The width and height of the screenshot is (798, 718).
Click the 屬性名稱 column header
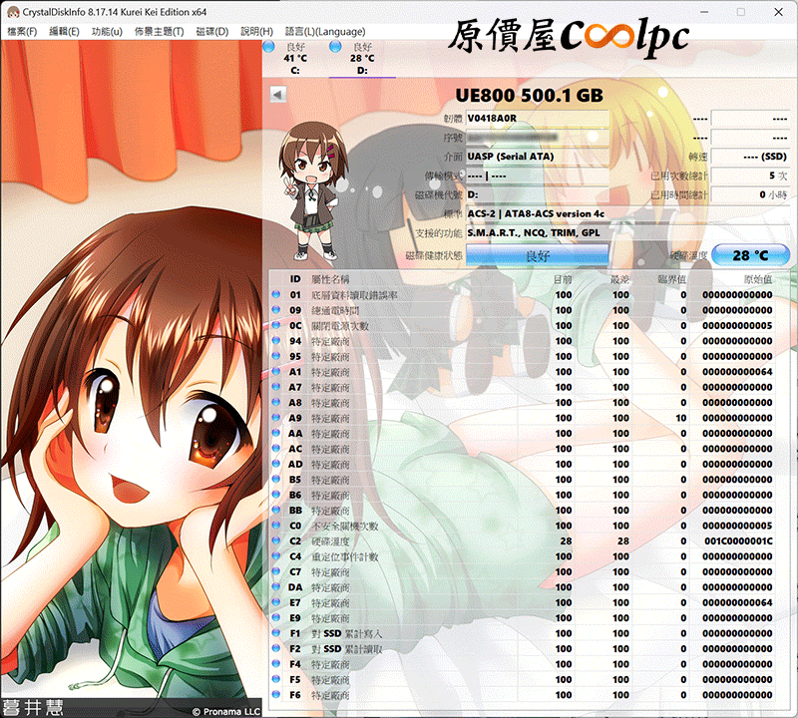pos(330,279)
